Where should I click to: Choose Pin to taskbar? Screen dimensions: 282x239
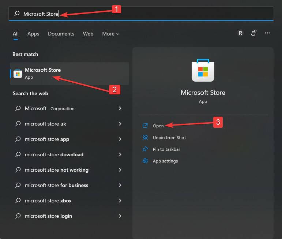[166, 149]
